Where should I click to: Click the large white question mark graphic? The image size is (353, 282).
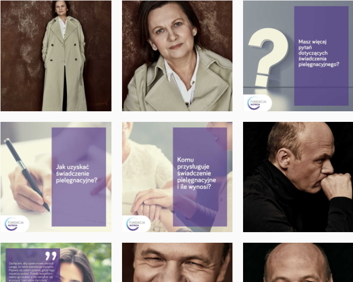(268, 57)
